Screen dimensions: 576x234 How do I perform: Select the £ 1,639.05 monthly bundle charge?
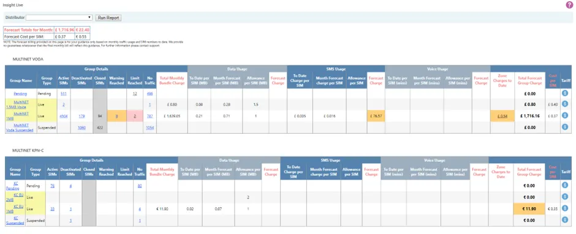(x=172, y=116)
